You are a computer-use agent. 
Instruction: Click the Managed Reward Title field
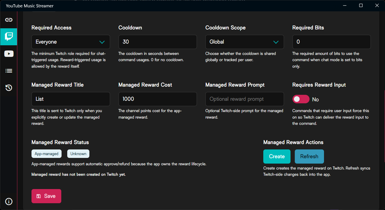coord(71,99)
